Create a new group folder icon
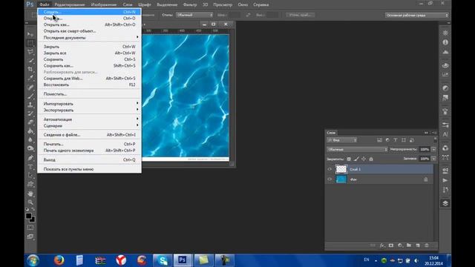Image resolution: width=475 pixels, height=267 pixels. (x=409, y=245)
